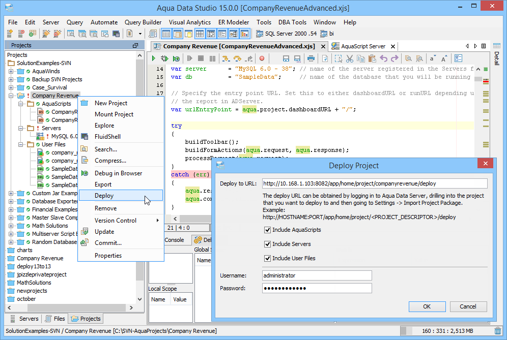Select the 'october' project in tree
This screenshot has width=507, height=340.
coord(26,299)
